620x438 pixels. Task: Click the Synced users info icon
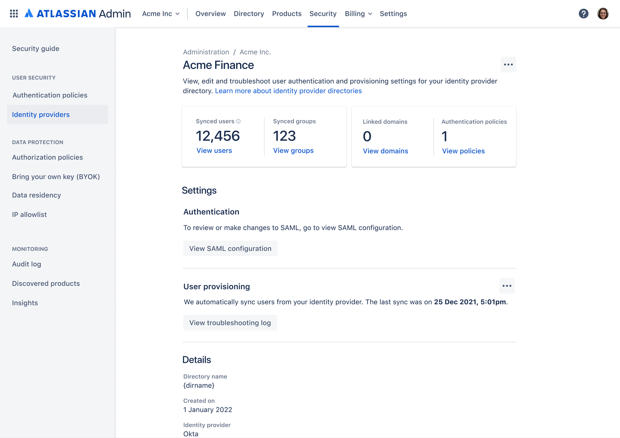[x=238, y=121]
